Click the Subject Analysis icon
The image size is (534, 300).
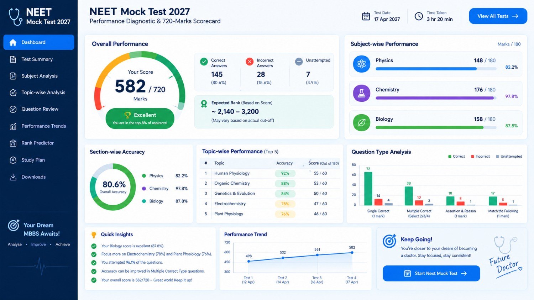13,76
